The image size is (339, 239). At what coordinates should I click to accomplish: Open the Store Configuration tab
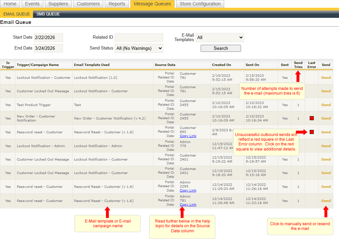200,4
